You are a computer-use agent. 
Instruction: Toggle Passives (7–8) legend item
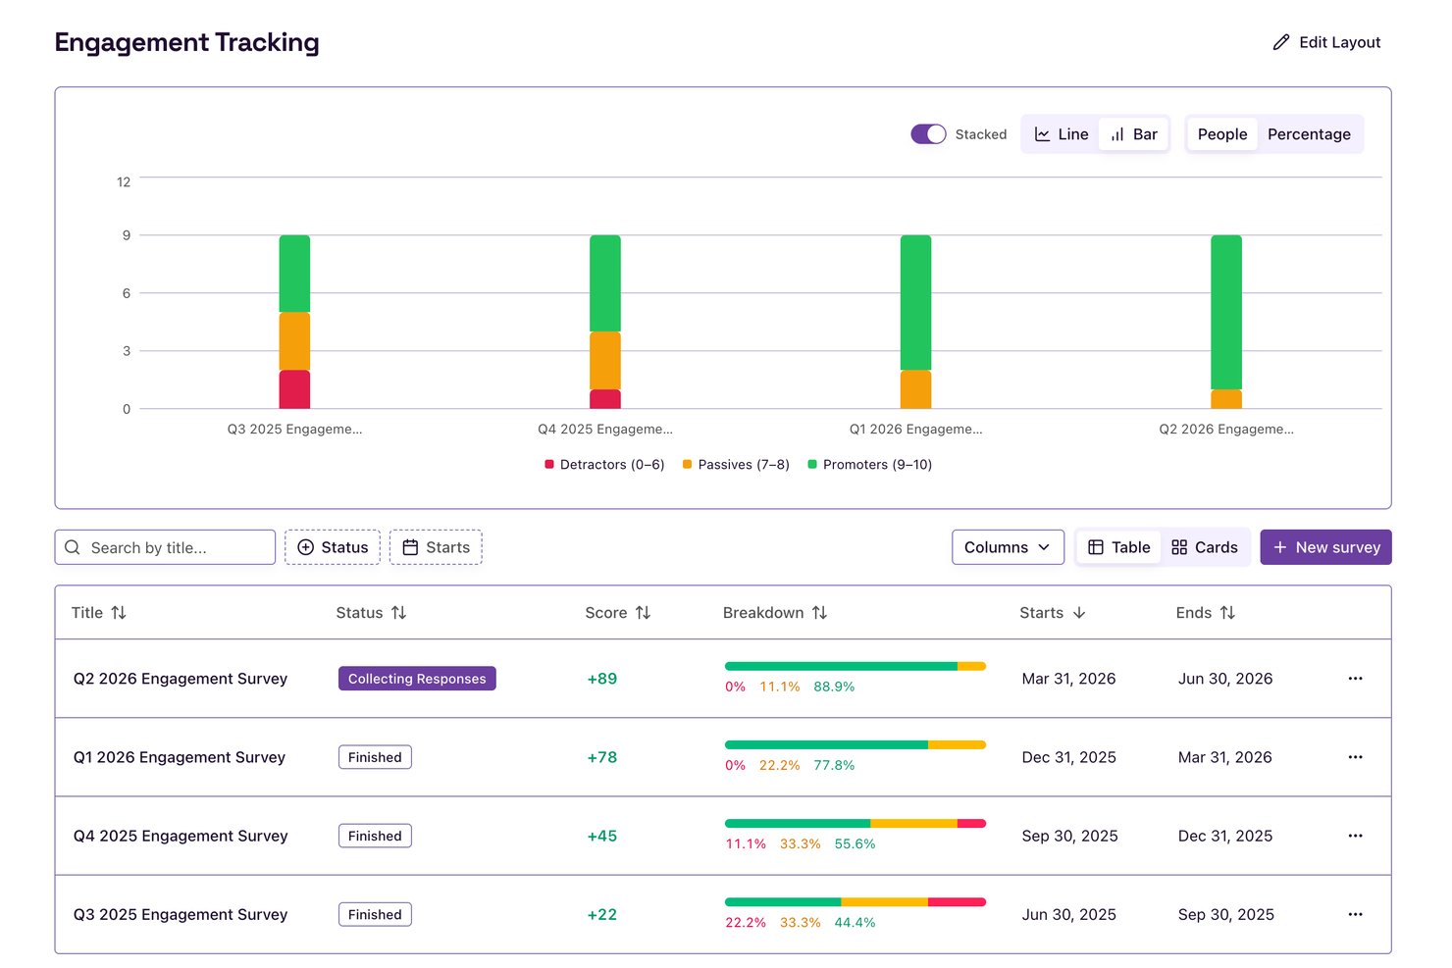[x=736, y=465]
